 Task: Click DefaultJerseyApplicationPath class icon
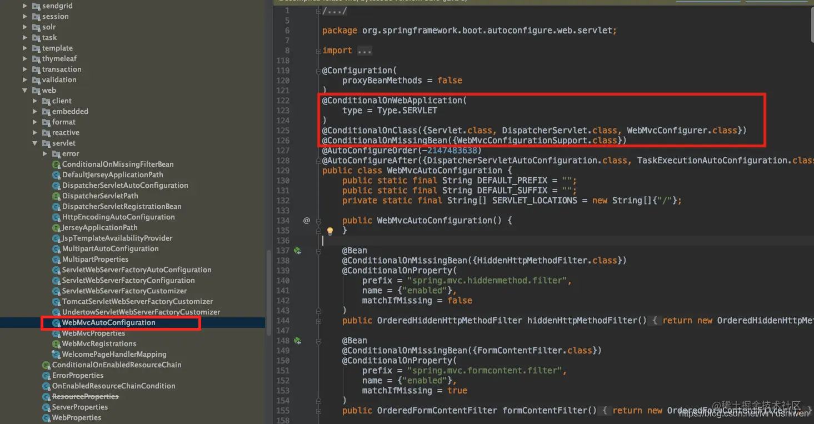coord(56,175)
